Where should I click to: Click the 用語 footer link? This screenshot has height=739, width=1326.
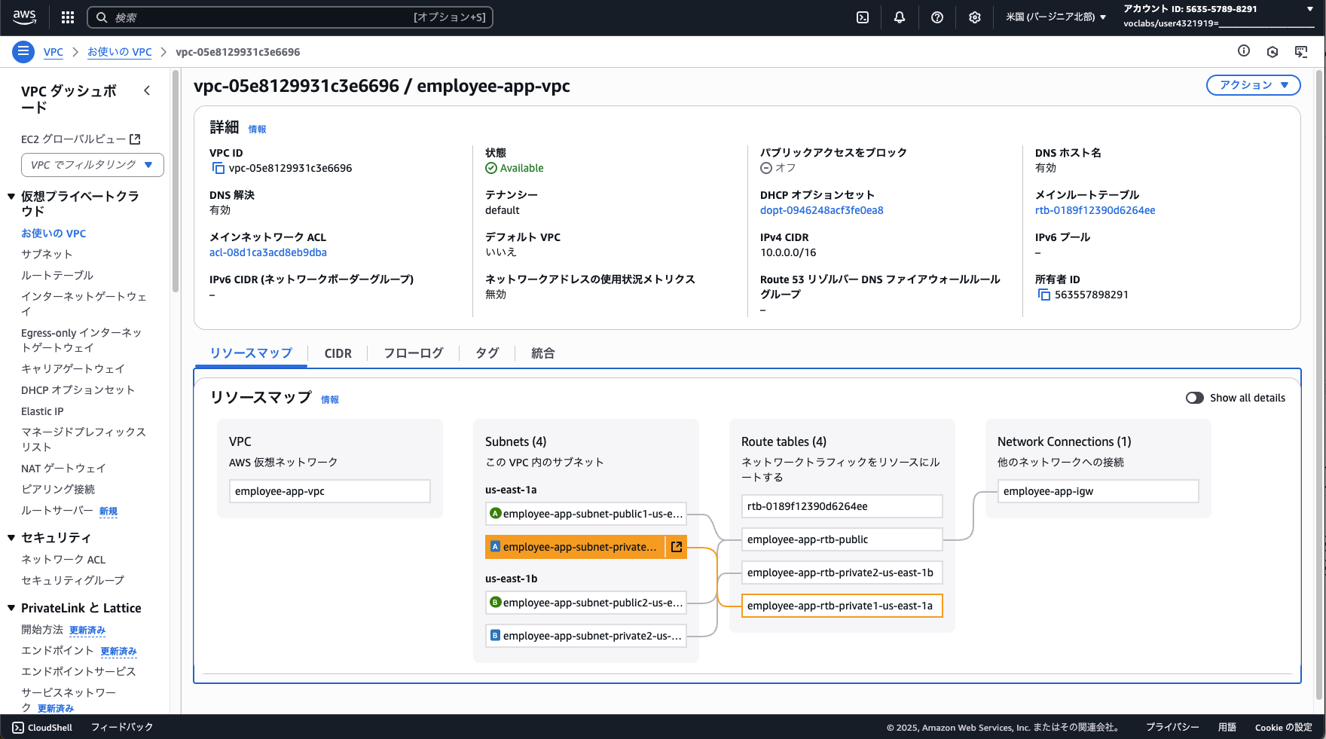coord(1227,728)
